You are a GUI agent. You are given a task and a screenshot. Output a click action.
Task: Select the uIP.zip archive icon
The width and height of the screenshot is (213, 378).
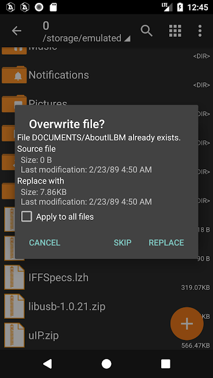tap(14, 335)
